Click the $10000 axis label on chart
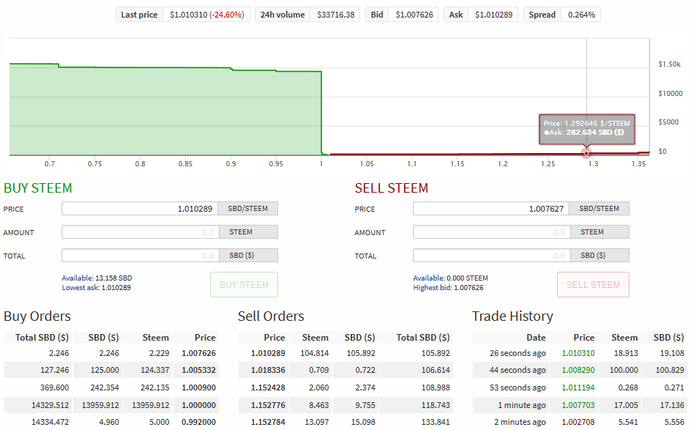 [671, 94]
